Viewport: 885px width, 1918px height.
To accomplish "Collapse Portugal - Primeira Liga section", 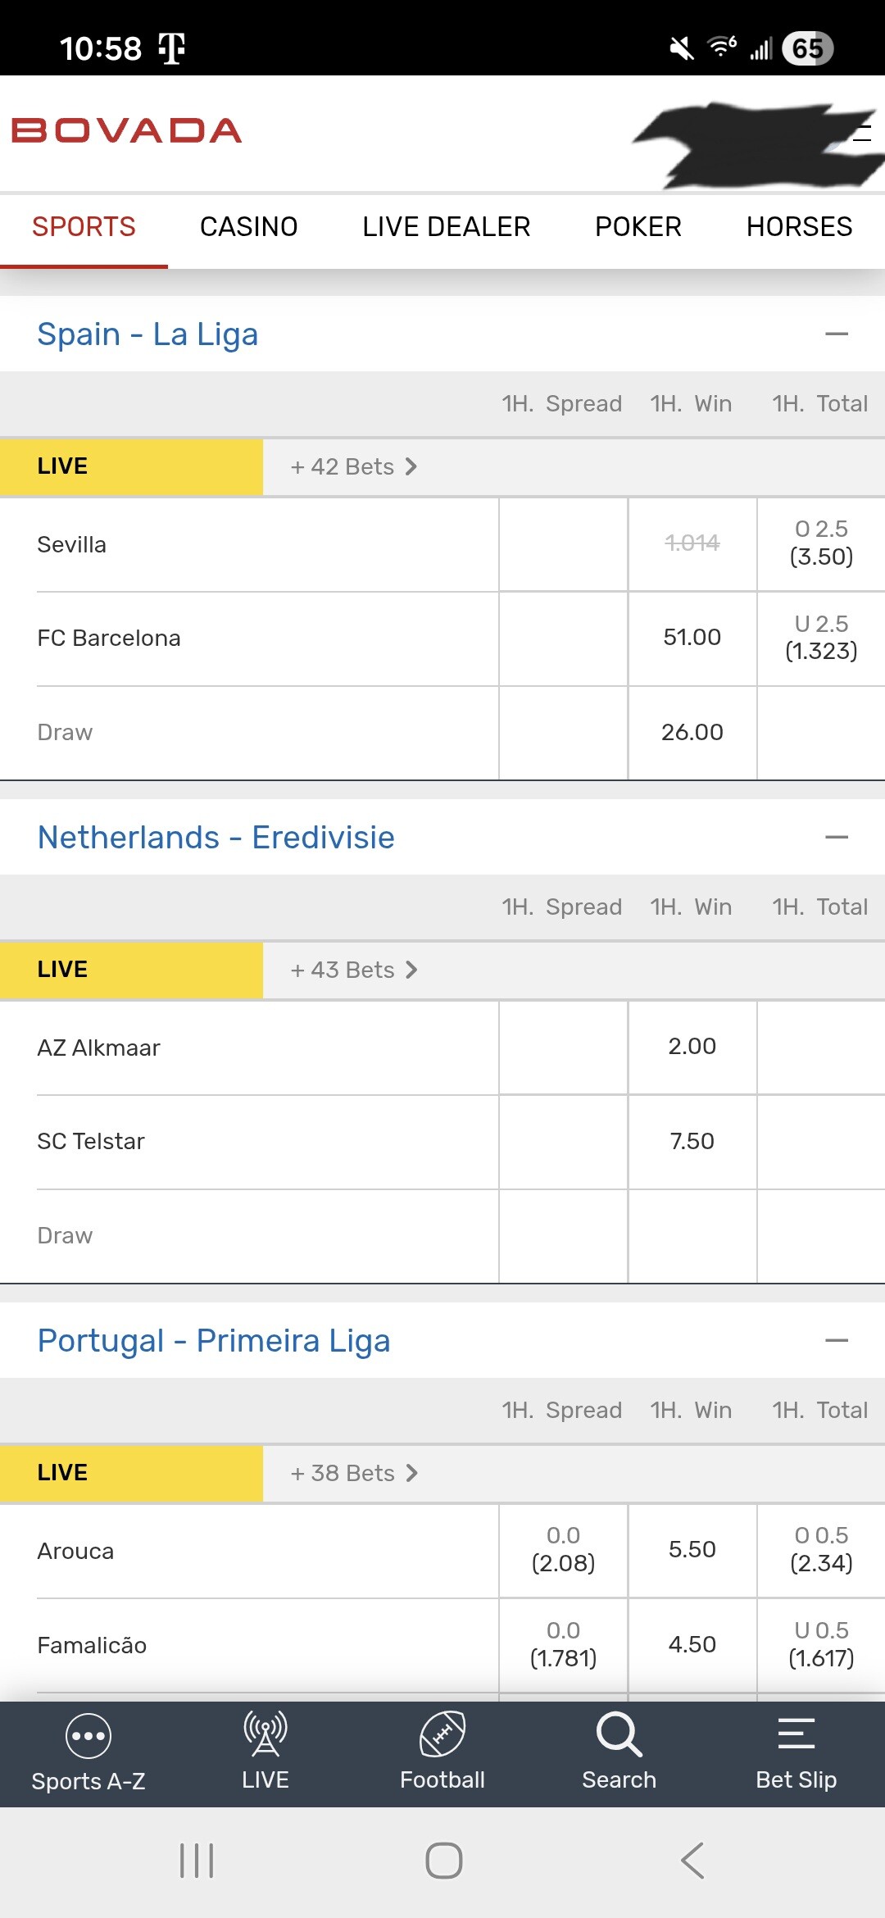I will pos(836,1341).
